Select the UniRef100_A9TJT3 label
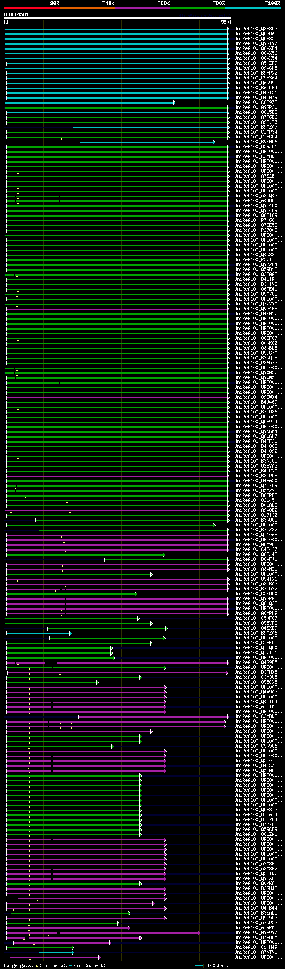Viewport: 285px width, 969px height. [x=256, y=122]
